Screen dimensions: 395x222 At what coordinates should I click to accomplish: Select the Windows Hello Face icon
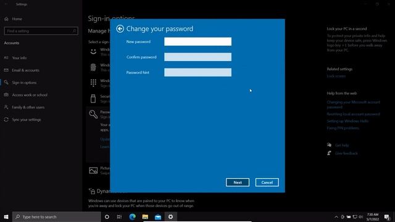(93, 52)
